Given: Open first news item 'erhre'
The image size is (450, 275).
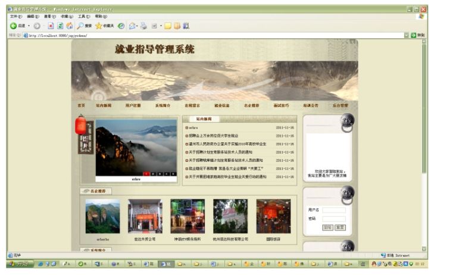Looking at the screenshot, I should coord(193,128).
